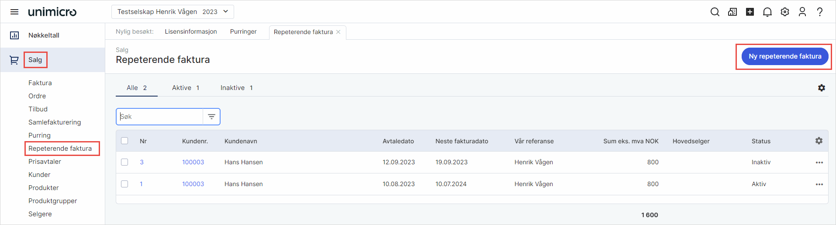Click the help question mark icon
The height and width of the screenshot is (225, 836).
coord(820,12)
